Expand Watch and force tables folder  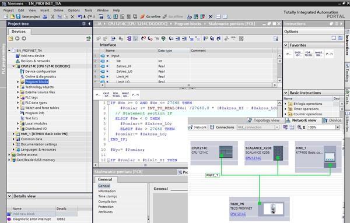tap(18, 108)
